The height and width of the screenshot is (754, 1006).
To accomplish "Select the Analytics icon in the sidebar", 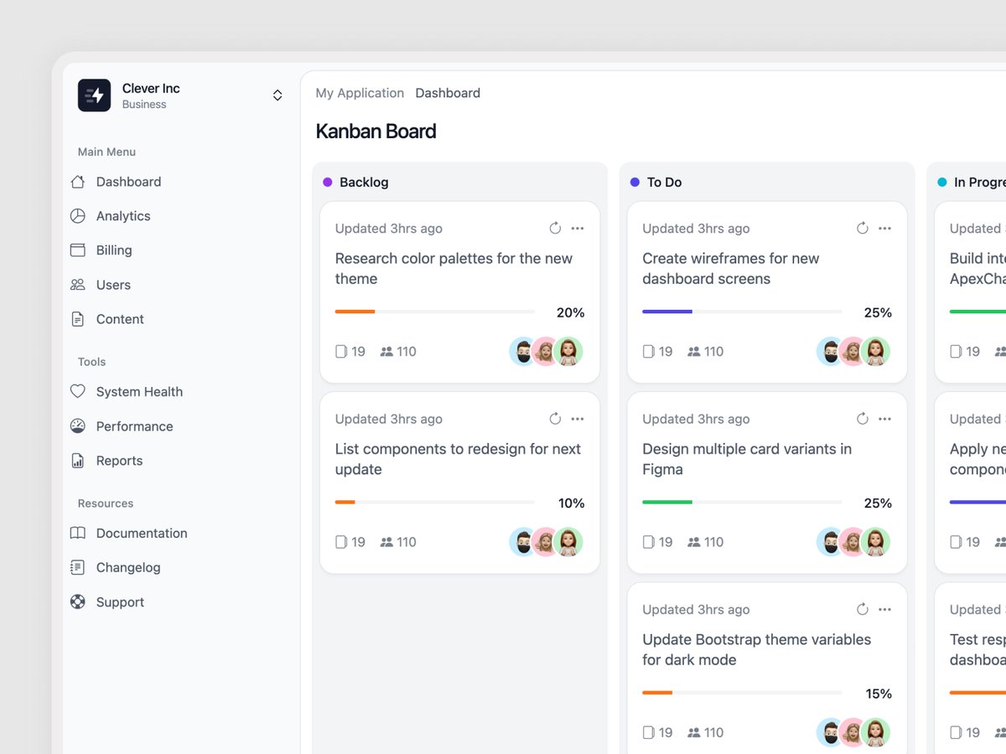I will [x=77, y=215].
